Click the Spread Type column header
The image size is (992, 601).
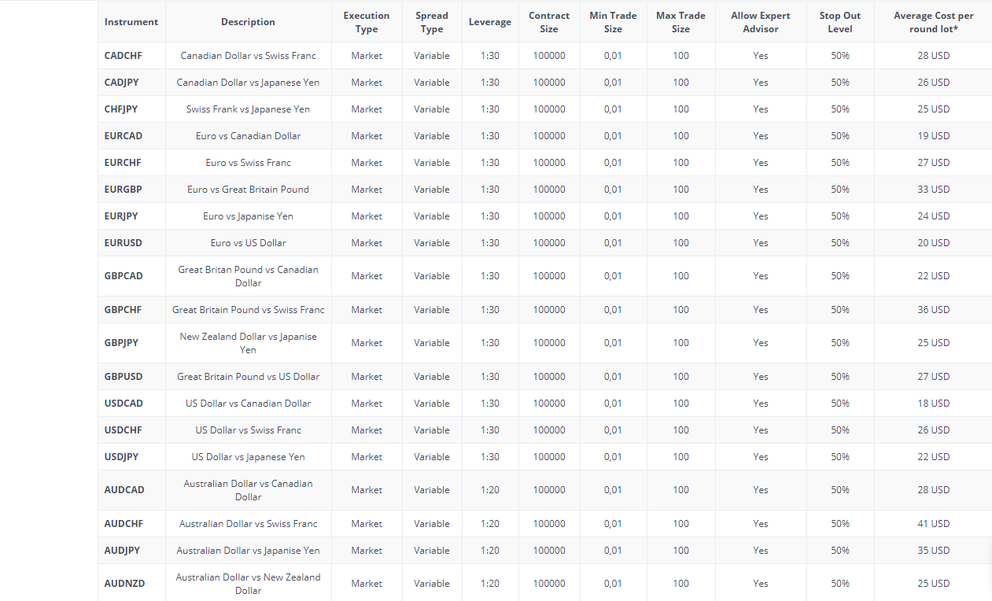432,22
